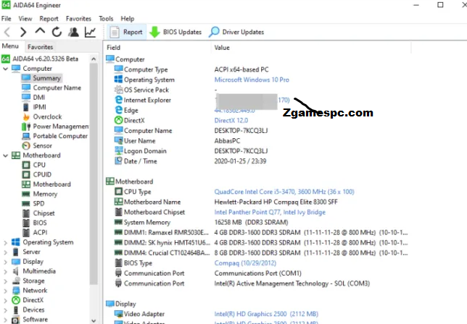Select the AIDA64 v6.20.5326 Beta root node

[40, 59]
